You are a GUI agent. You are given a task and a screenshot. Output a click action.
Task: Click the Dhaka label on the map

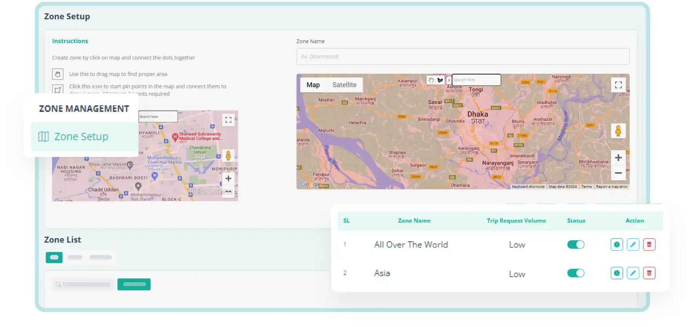click(478, 114)
